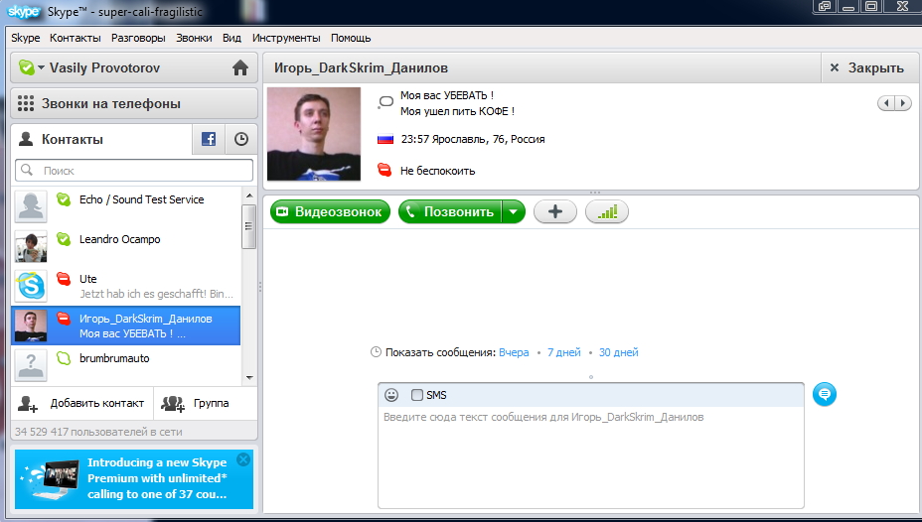Add people with the plus button
This screenshot has height=522, width=922.
tap(555, 212)
